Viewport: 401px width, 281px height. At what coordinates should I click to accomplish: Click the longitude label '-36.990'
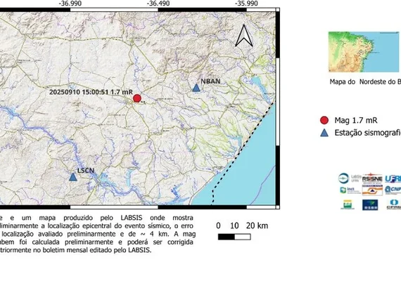tap(70, 4)
